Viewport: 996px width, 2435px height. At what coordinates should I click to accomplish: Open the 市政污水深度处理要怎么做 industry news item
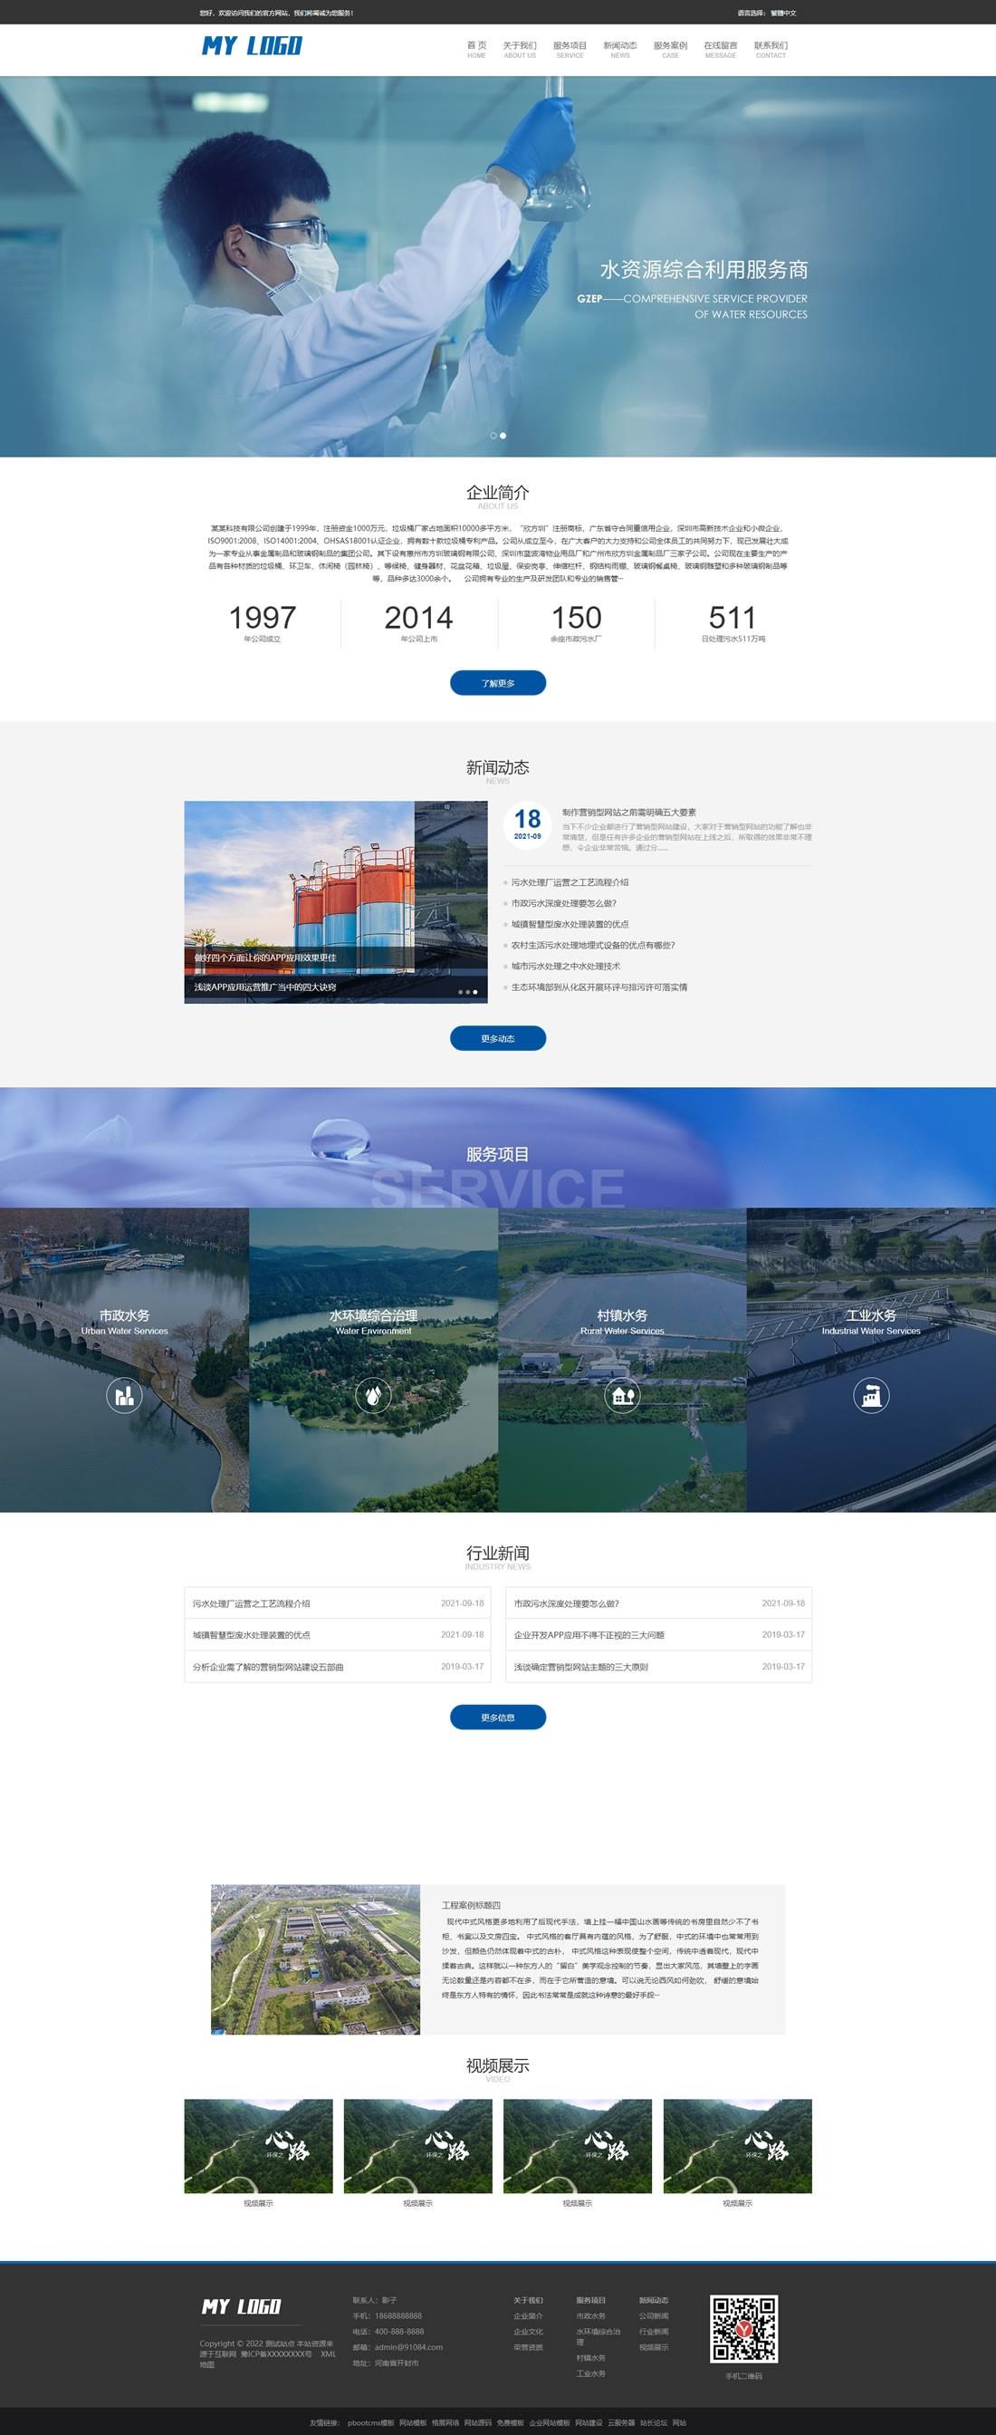pos(567,1603)
